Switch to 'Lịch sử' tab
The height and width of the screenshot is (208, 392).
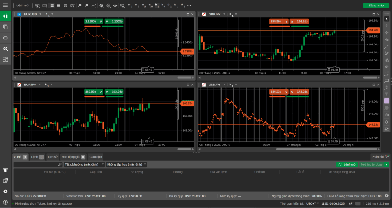pos(53,157)
